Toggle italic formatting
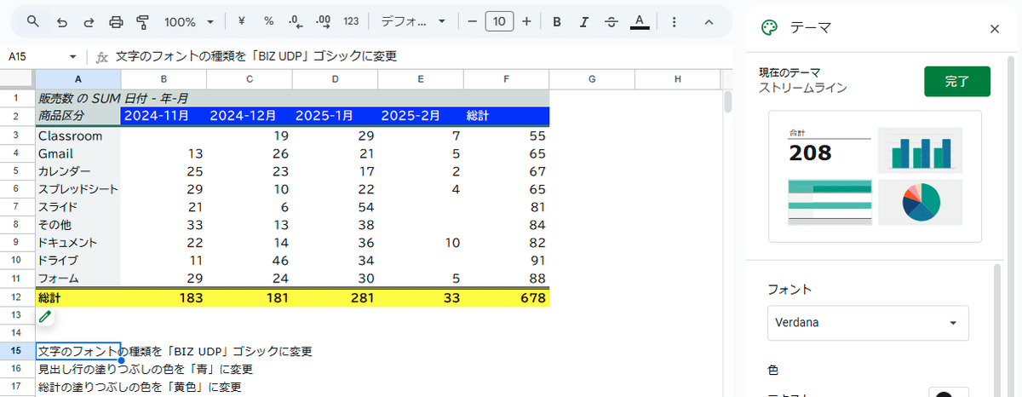The height and width of the screenshot is (397, 1022). click(584, 21)
